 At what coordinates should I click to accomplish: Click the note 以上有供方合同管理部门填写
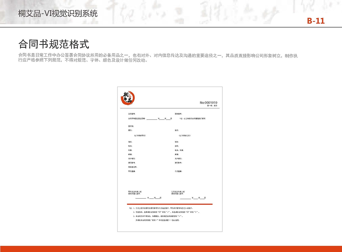click(x=193, y=118)
